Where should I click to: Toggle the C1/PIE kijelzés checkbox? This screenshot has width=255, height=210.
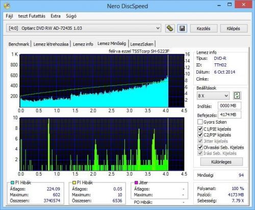click(x=200, y=129)
